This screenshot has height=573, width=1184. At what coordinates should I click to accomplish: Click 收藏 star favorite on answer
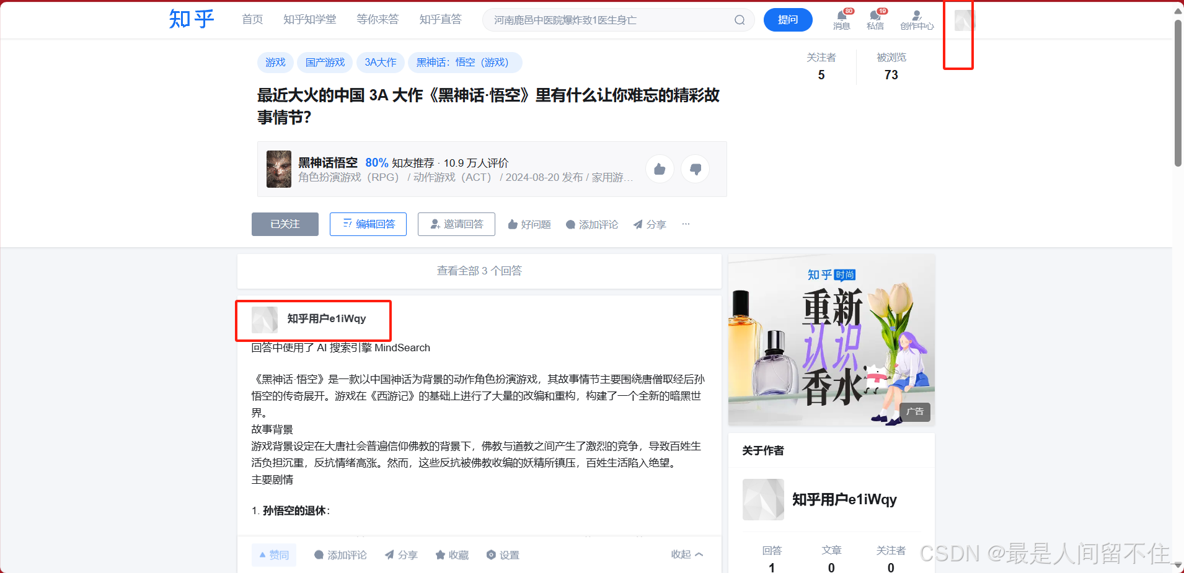coord(452,555)
